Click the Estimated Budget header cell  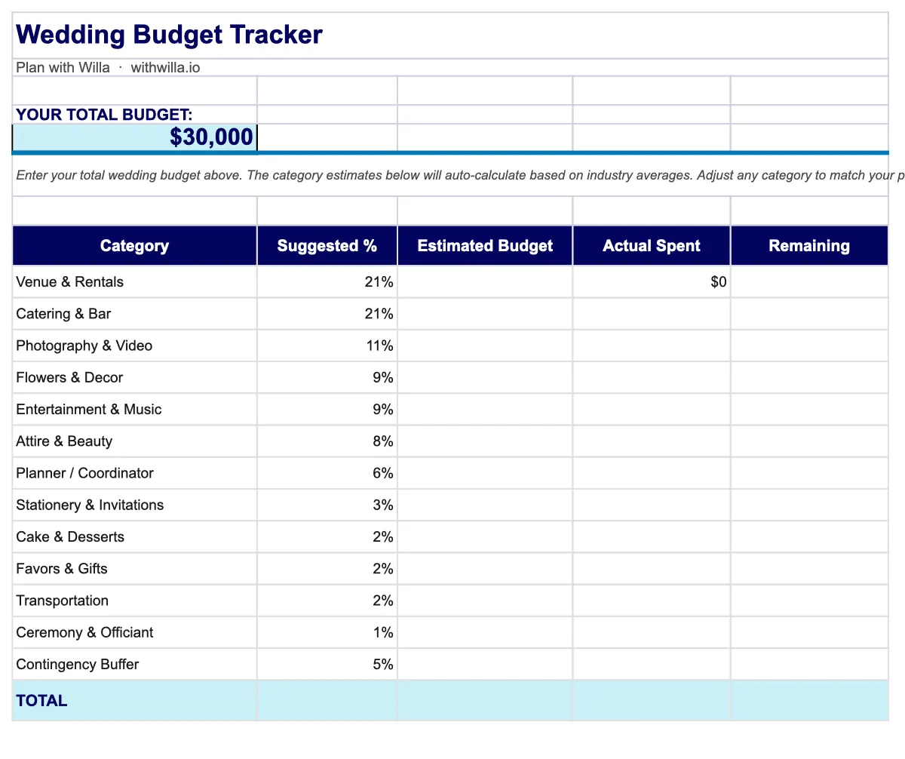(x=484, y=246)
